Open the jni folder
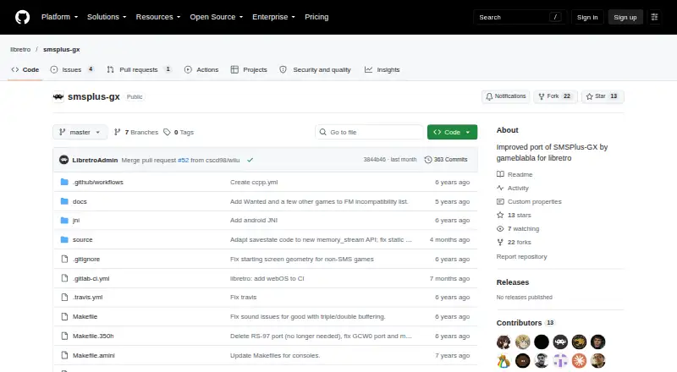The width and height of the screenshot is (677, 372). pos(76,220)
